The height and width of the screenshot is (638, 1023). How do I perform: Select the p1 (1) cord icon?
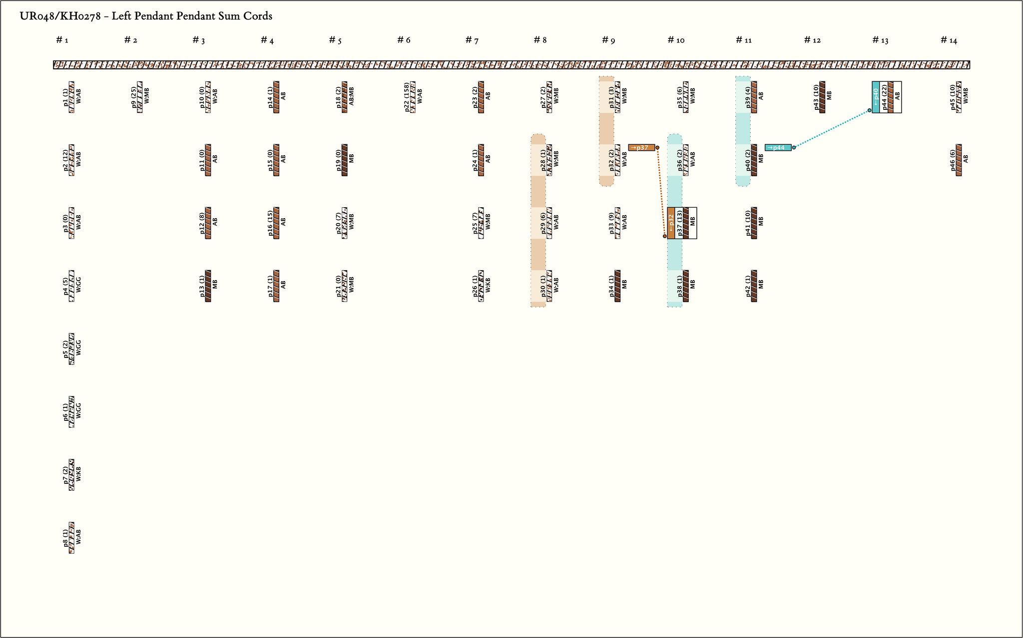[72, 97]
